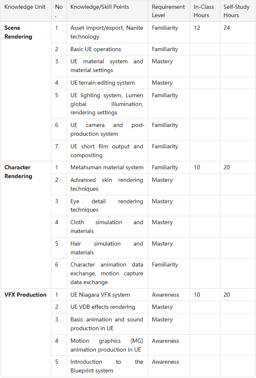
Task: Click the Knowledge Unit column header
Action: pos(26,11)
